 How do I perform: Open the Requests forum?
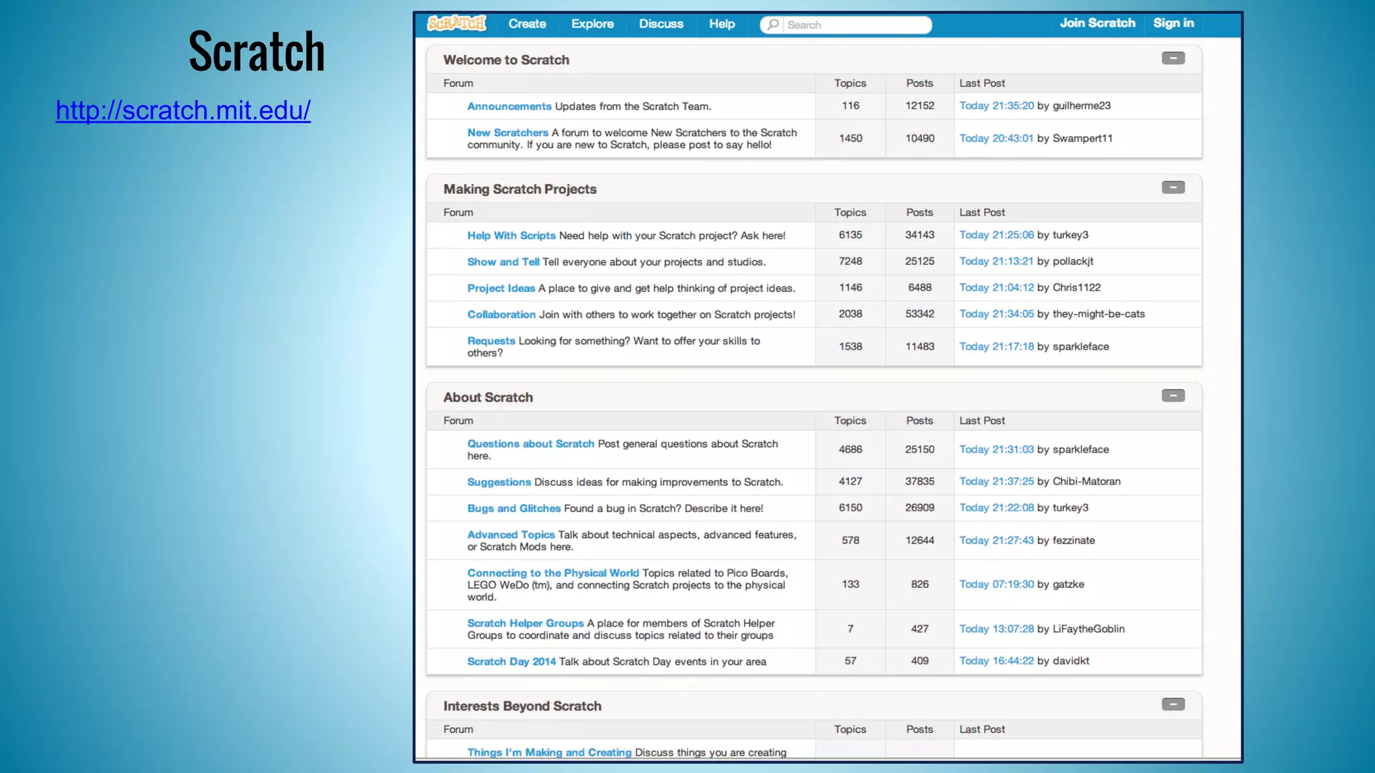coord(491,341)
